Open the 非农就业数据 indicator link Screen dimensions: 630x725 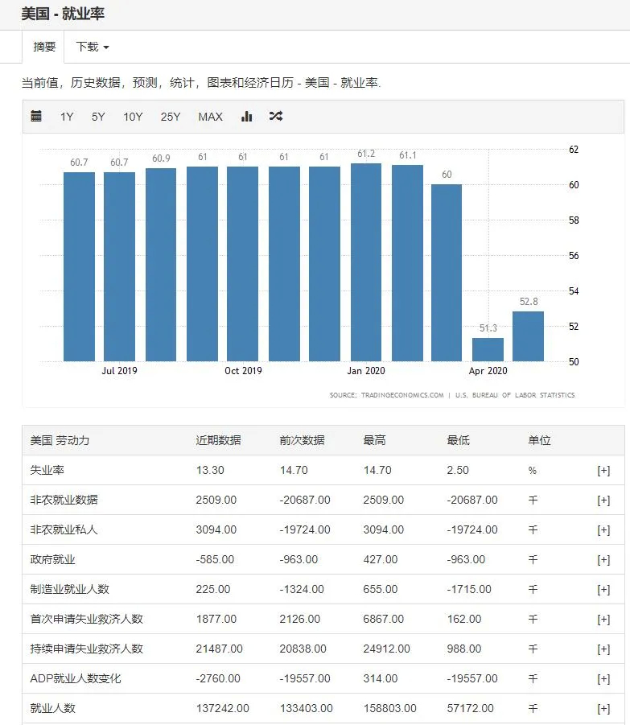point(64,500)
